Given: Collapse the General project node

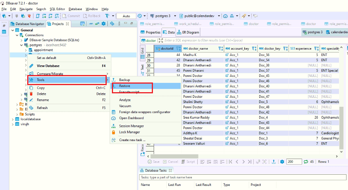Looking at the screenshot, I should point(13,30).
